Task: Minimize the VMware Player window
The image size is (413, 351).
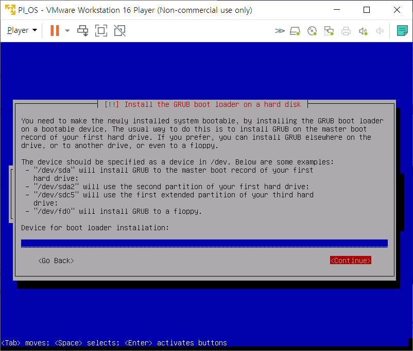Action: 337,10
